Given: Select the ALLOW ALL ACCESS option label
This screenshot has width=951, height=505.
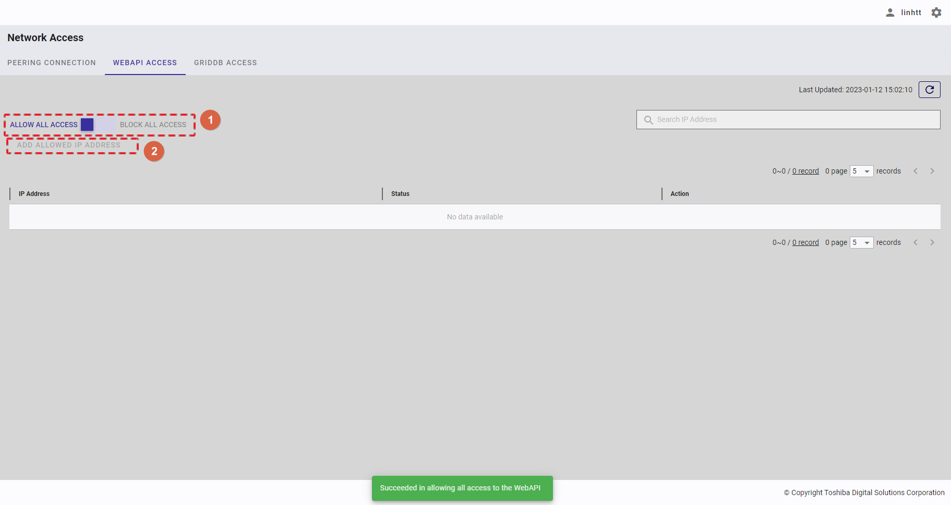Looking at the screenshot, I should pyautogui.click(x=44, y=125).
